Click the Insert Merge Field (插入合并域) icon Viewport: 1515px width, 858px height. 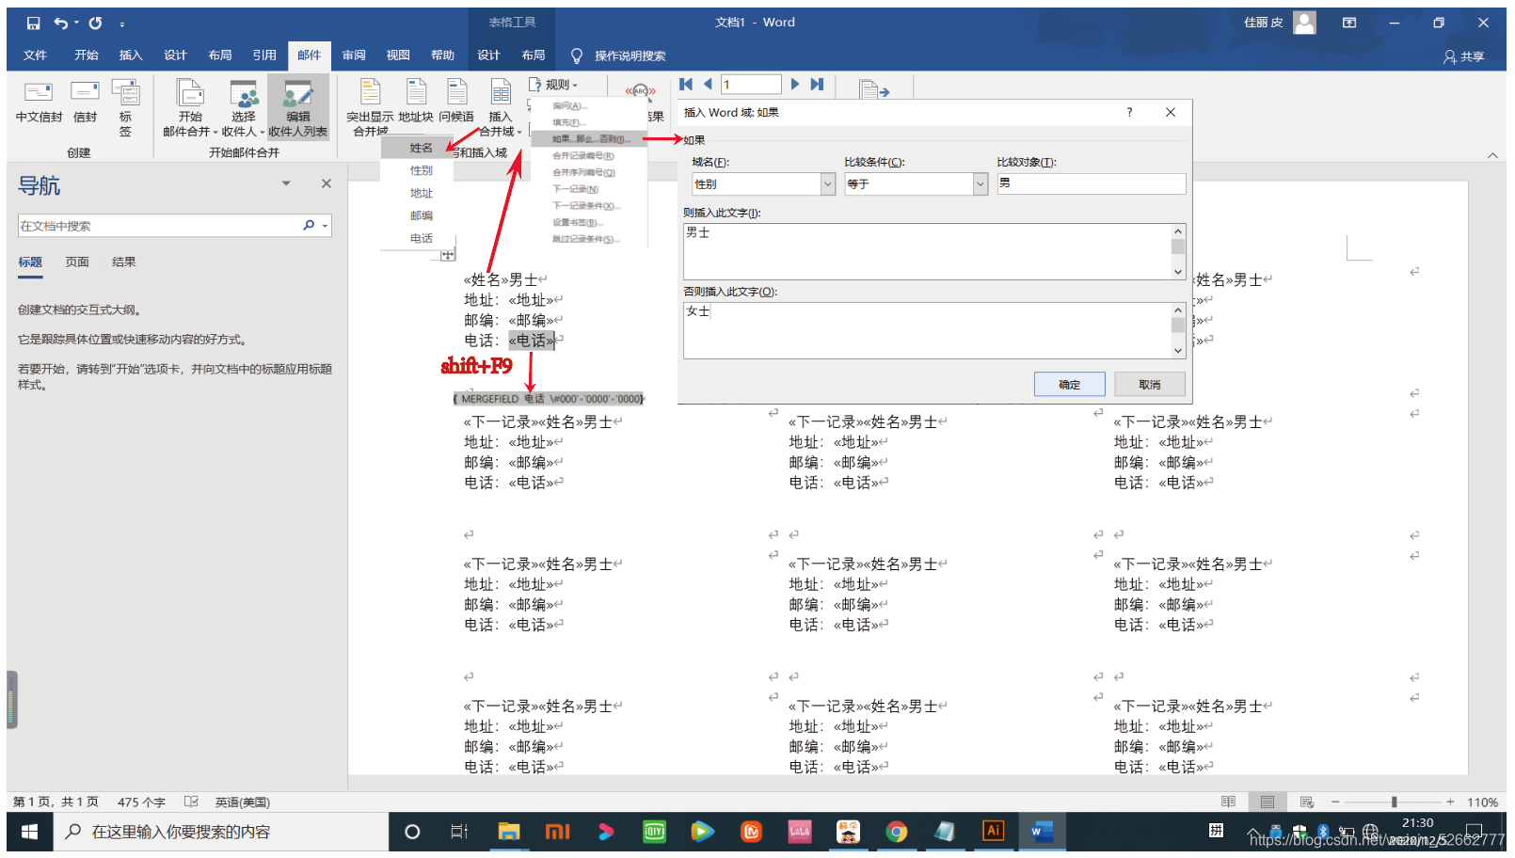click(x=501, y=107)
